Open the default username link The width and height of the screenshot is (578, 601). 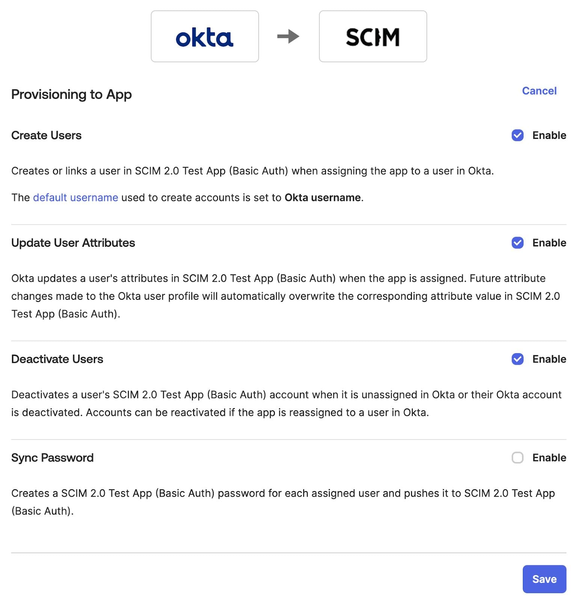[75, 197]
